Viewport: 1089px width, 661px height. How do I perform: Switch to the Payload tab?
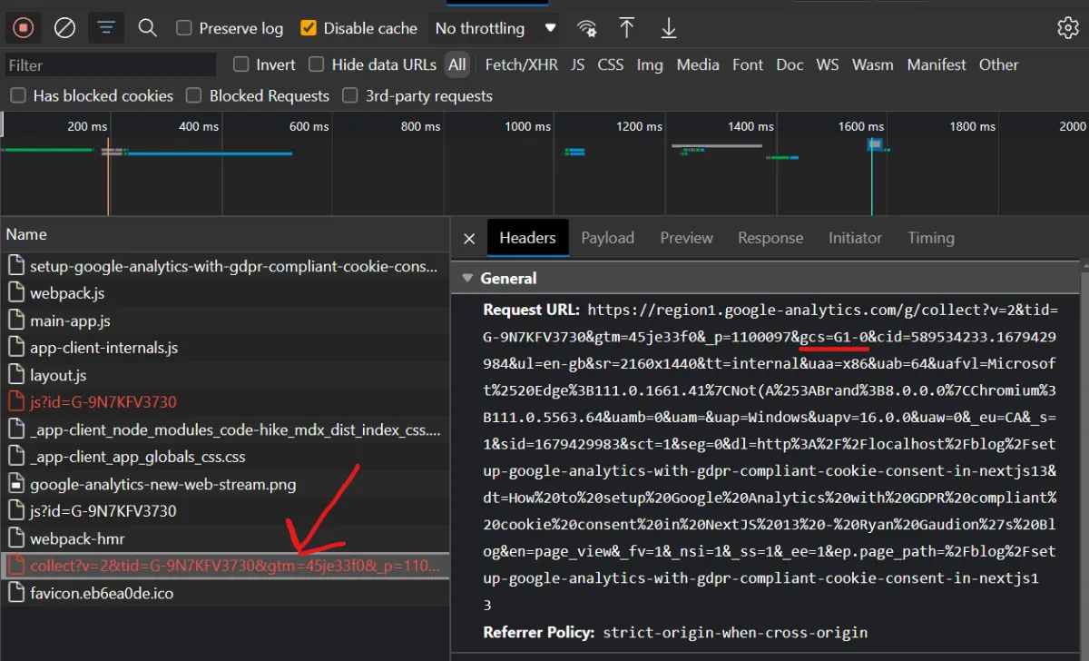click(x=607, y=237)
